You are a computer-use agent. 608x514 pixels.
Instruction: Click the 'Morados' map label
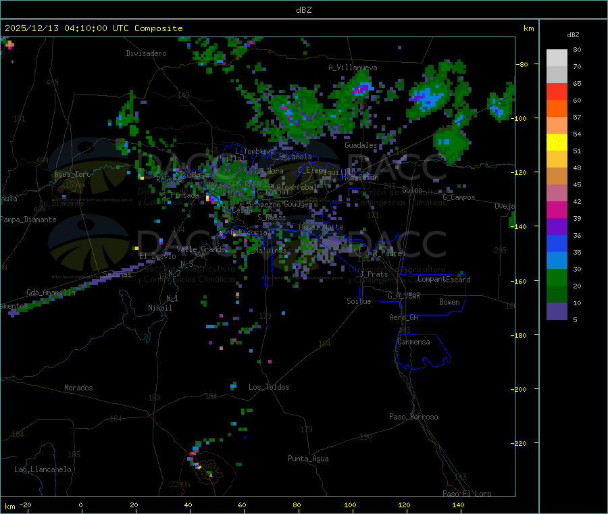click(x=78, y=388)
